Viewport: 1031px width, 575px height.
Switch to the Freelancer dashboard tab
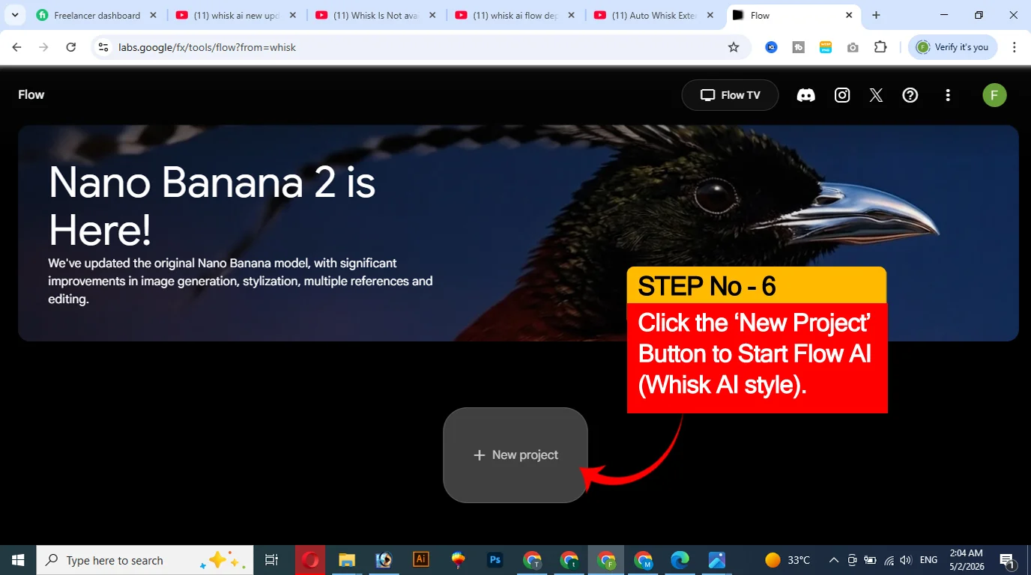click(x=97, y=15)
